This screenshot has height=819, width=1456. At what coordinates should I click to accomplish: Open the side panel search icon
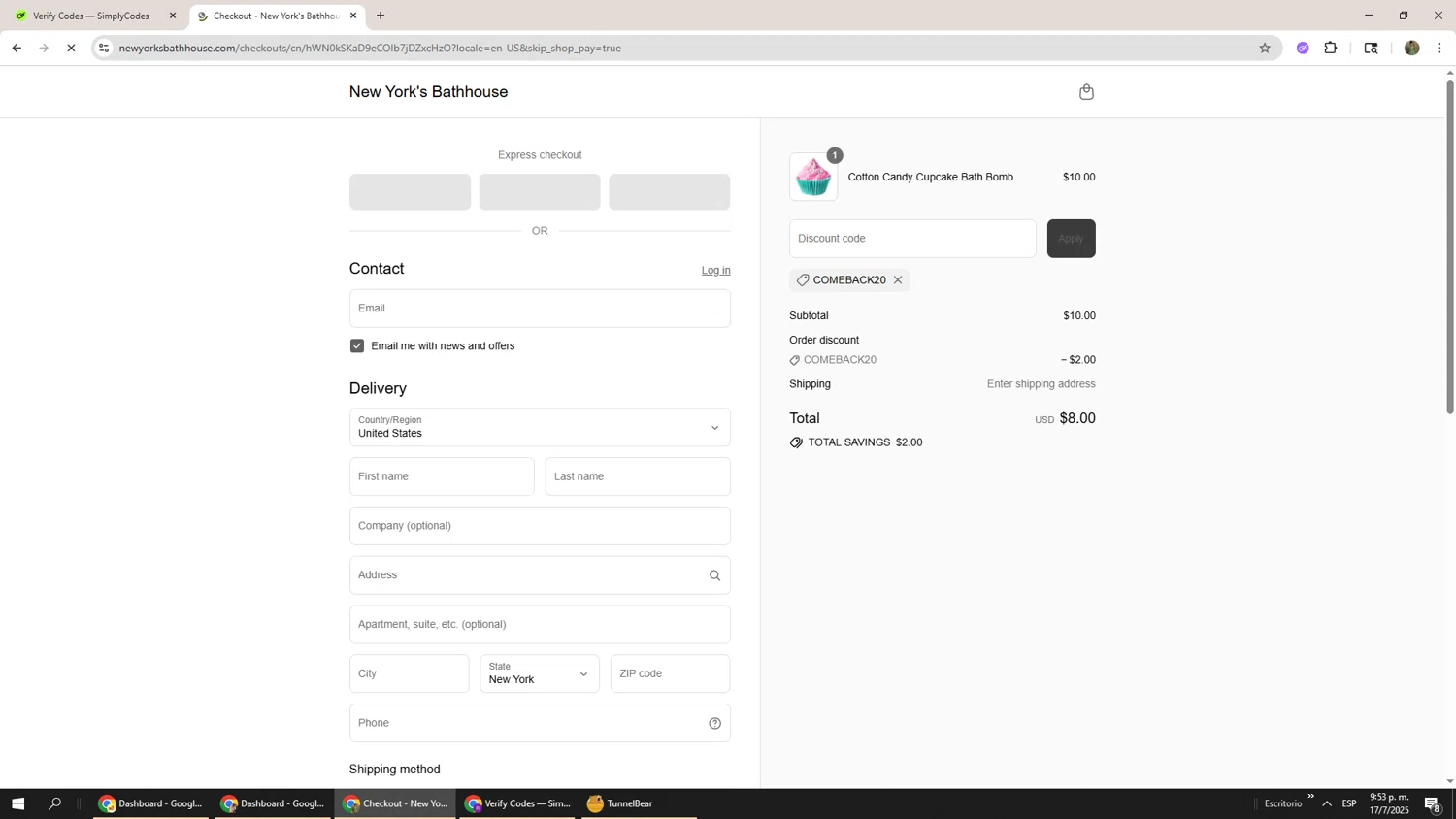click(x=1371, y=48)
